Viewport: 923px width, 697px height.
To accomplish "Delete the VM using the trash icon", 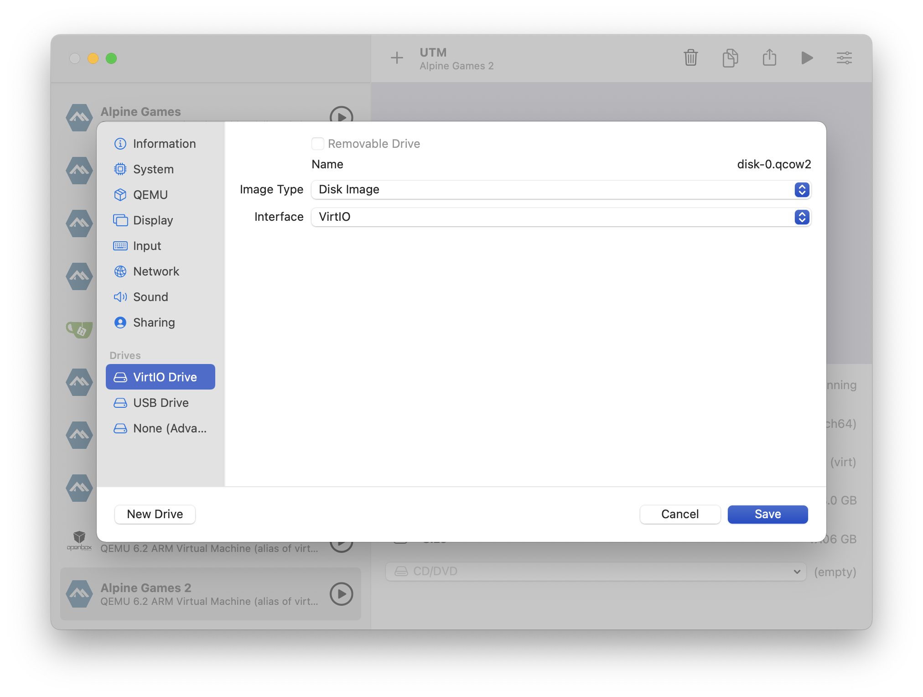I will [x=690, y=58].
